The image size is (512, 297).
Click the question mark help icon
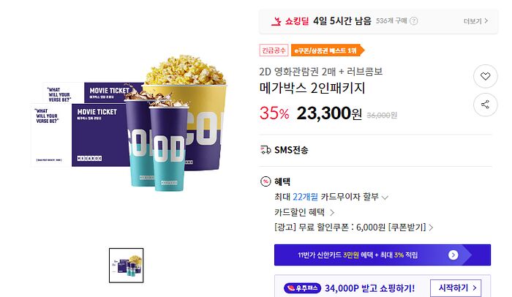click(x=414, y=21)
